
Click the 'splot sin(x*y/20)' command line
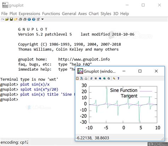click(x=39, y=89)
